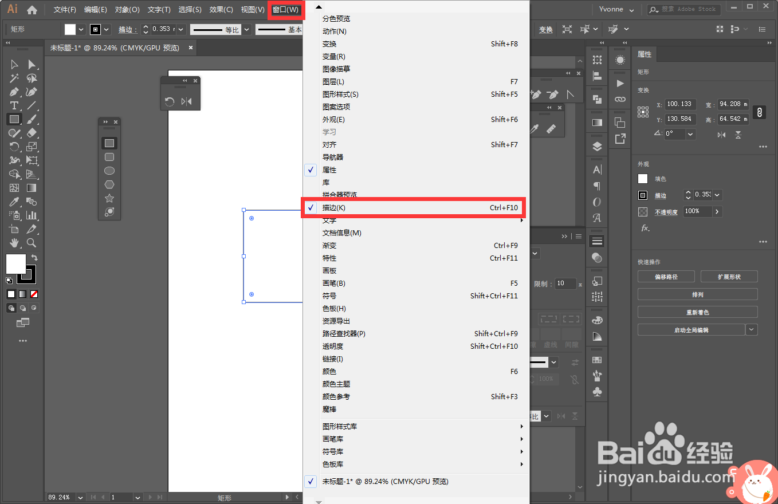778x504 pixels.
Task: Select the Selection tool arrow
Action: click(14, 64)
